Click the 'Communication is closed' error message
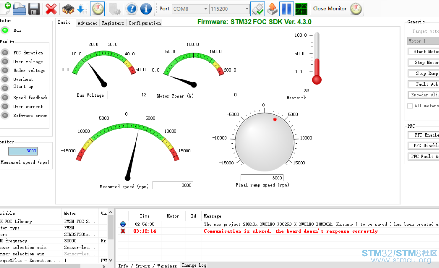439x268 pixels. pos(291,231)
